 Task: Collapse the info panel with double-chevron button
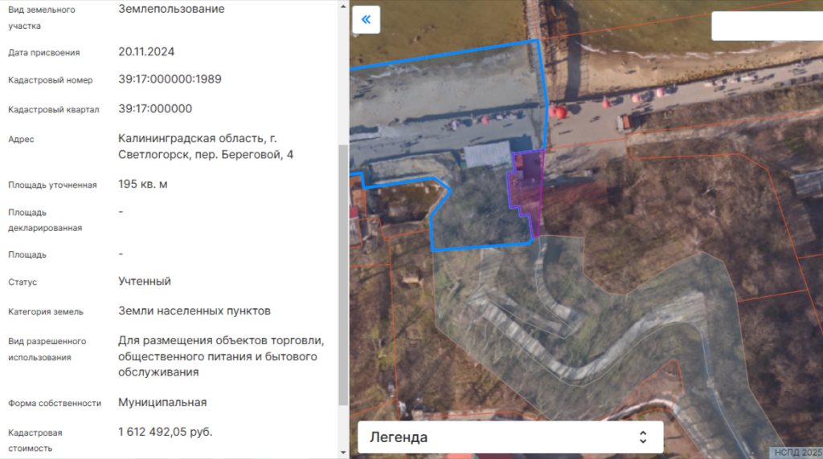pyautogui.click(x=366, y=20)
